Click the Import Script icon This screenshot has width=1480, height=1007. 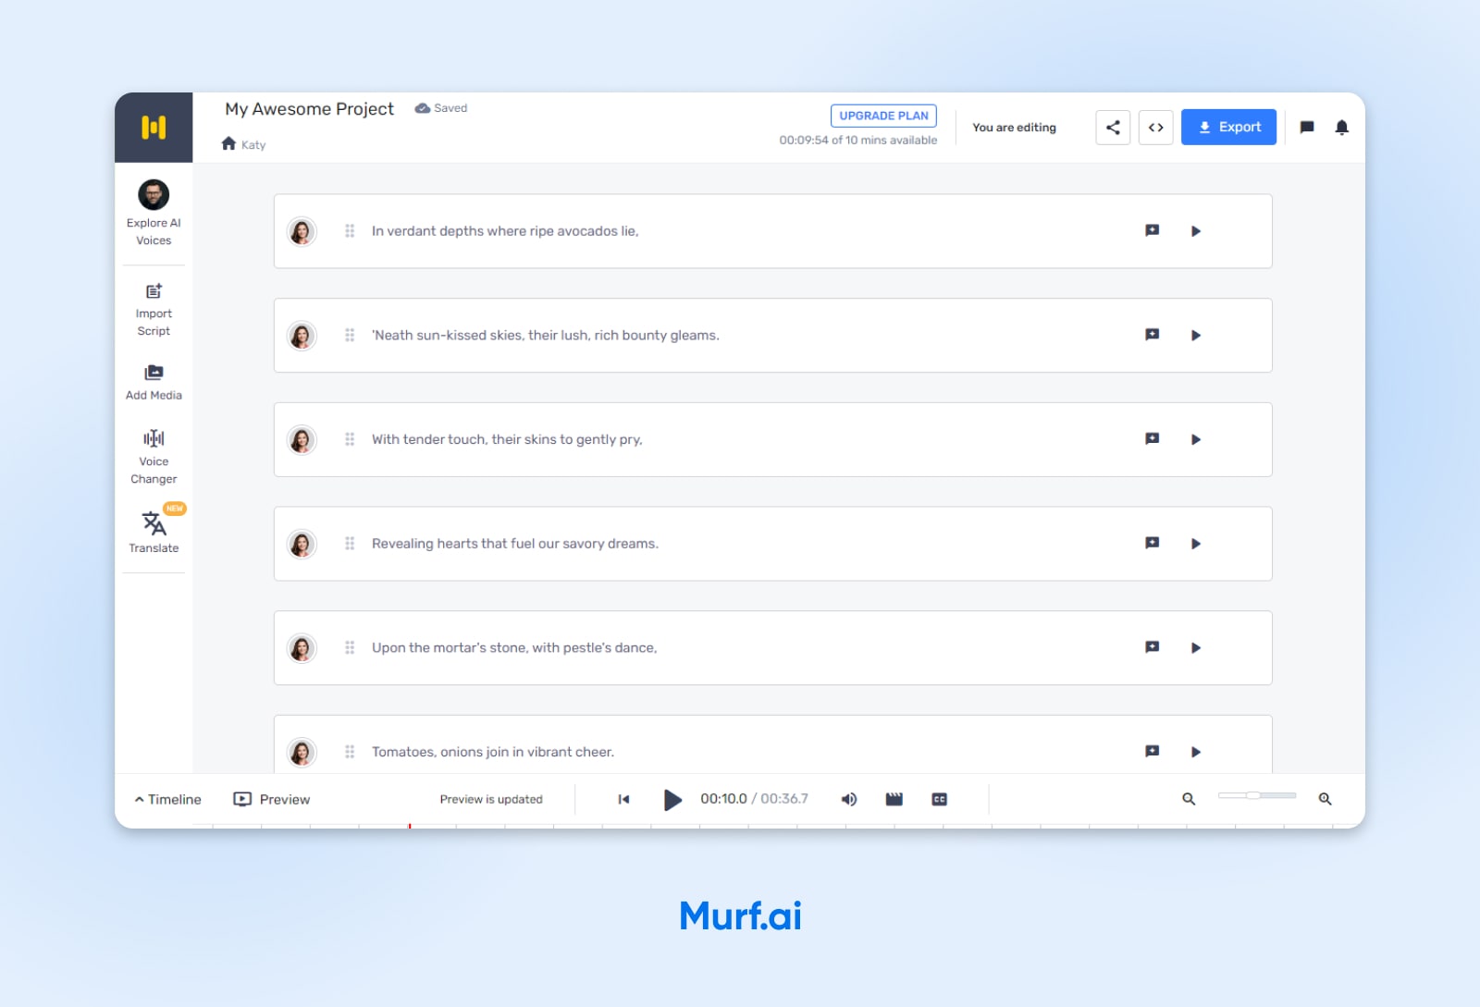154,309
